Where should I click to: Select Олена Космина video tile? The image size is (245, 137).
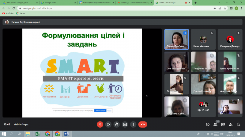coord(203,84)
